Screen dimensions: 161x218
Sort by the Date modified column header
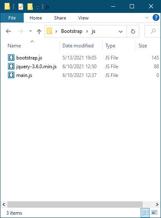[x=78, y=46]
